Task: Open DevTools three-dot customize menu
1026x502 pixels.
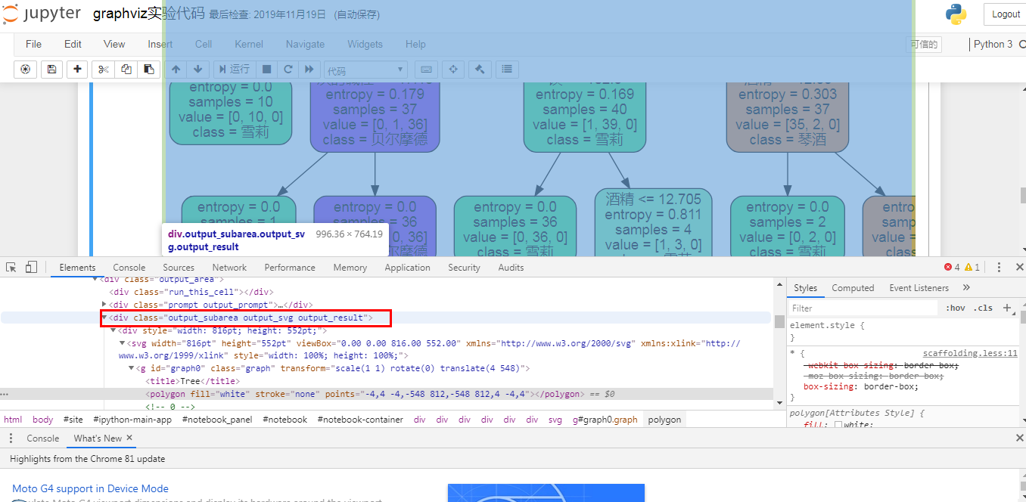Action: pyautogui.click(x=999, y=267)
